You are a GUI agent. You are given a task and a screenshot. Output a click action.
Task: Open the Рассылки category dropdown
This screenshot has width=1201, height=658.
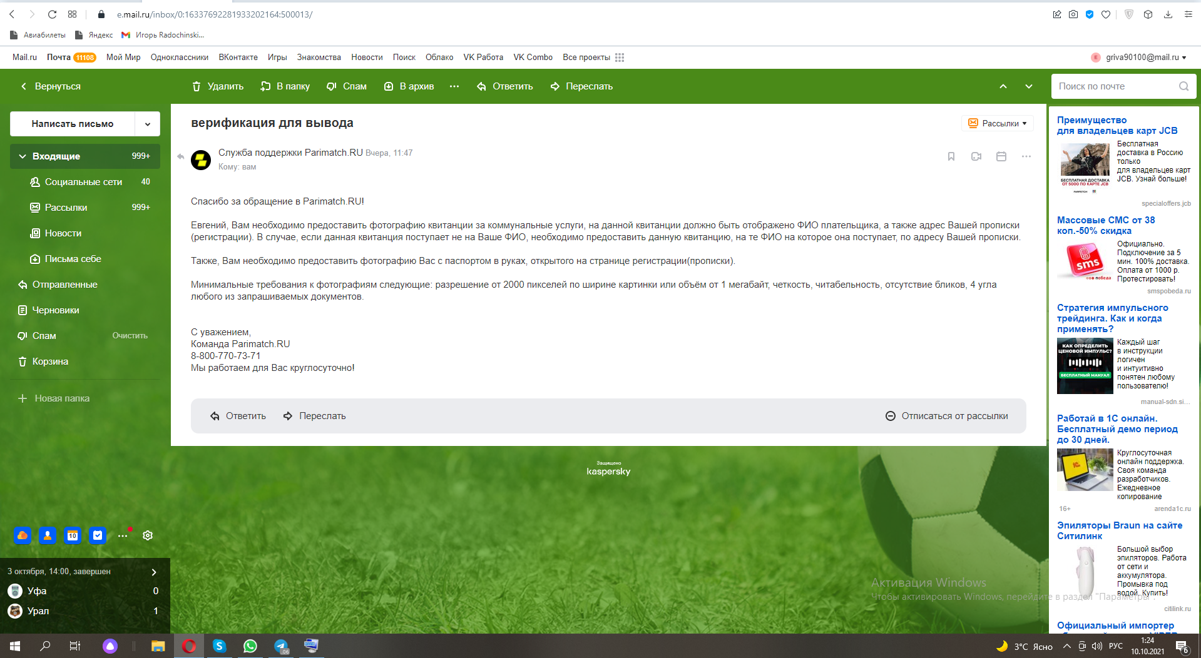998,123
